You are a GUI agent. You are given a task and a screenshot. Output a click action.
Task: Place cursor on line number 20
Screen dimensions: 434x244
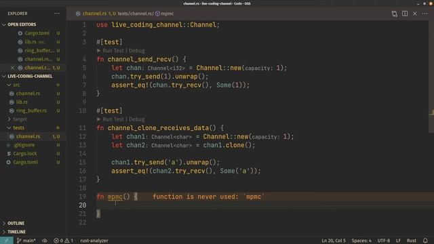83,205
